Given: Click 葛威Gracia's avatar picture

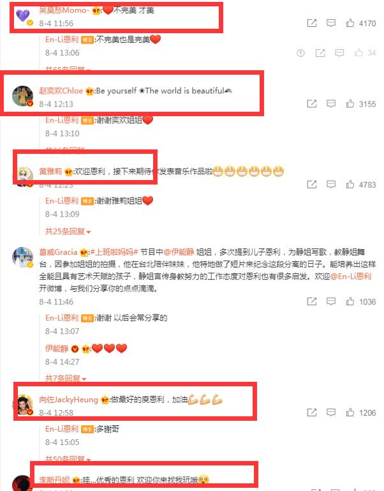Looking at the screenshot, I should [x=23, y=257].
